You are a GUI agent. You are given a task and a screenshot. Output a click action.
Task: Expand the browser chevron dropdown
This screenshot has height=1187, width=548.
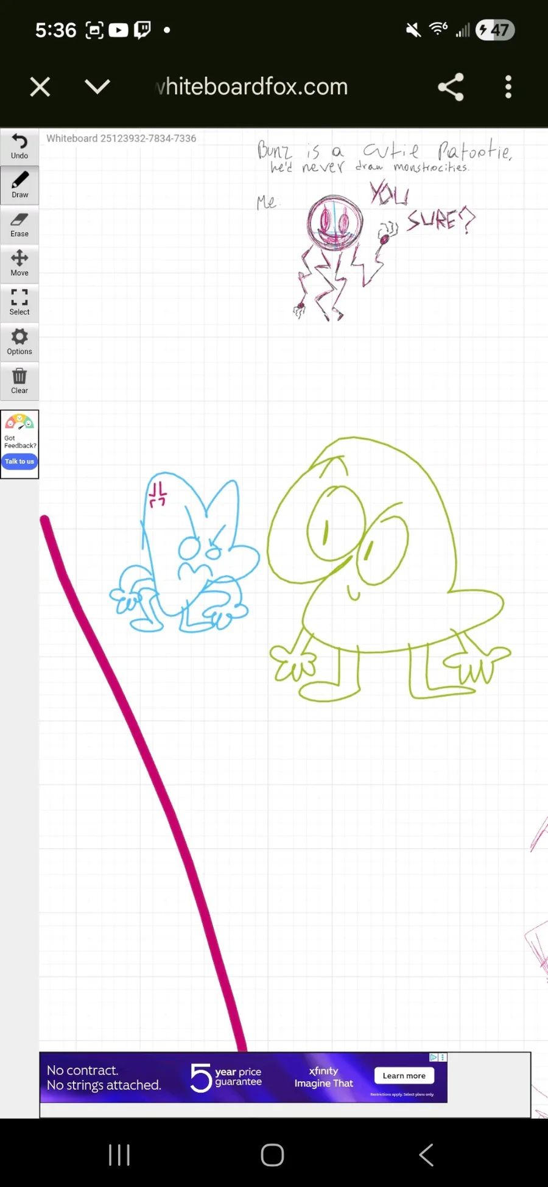pyautogui.click(x=97, y=86)
